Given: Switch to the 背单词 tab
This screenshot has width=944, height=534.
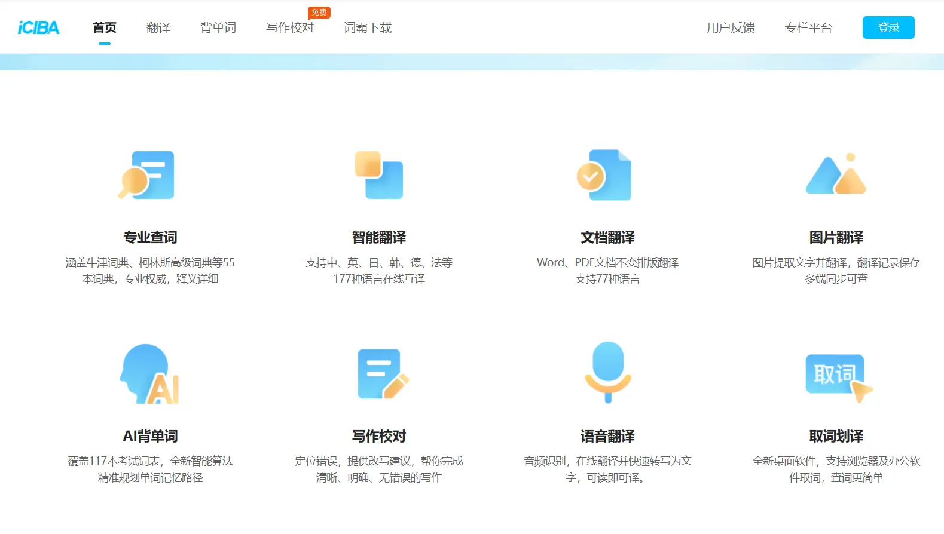Looking at the screenshot, I should tap(218, 27).
